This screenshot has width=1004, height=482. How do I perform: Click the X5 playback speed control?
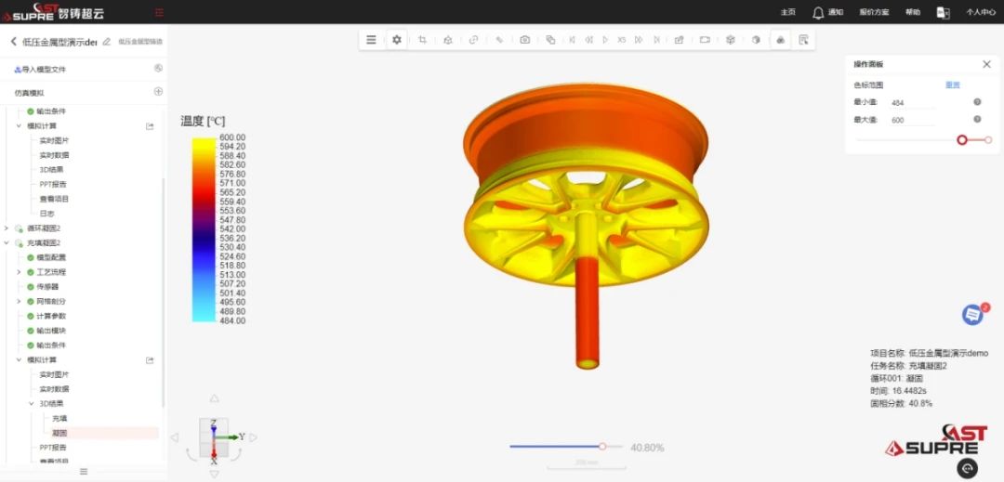point(621,40)
